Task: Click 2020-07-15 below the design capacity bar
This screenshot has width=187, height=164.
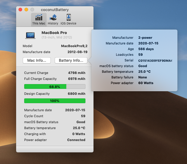Action: pyautogui.click(x=75, y=110)
